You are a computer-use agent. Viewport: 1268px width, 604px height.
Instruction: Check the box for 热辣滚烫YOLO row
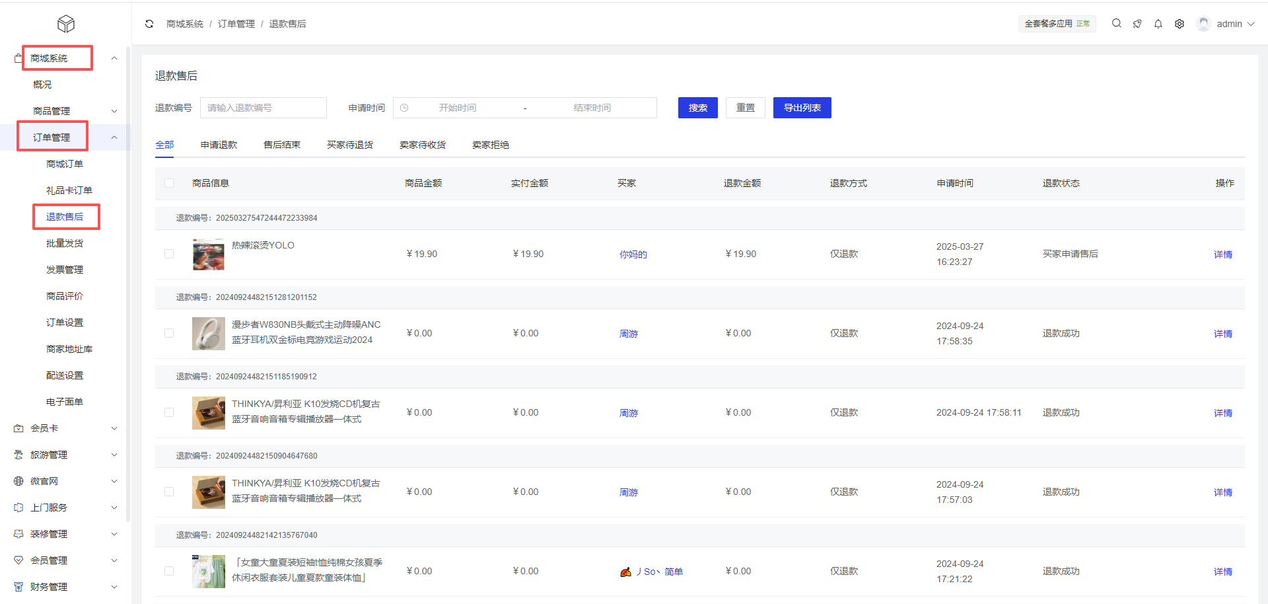pyautogui.click(x=169, y=254)
